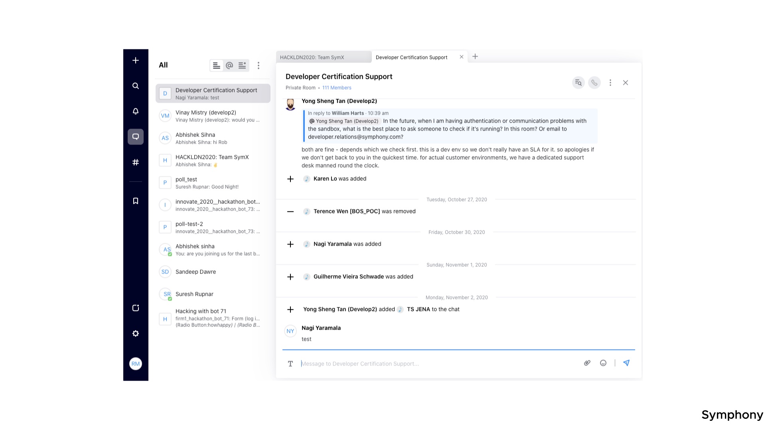The height and width of the screenshot is (430, 766).
Task: Click the SR avatar icon
Action: [x=165, y=294]
